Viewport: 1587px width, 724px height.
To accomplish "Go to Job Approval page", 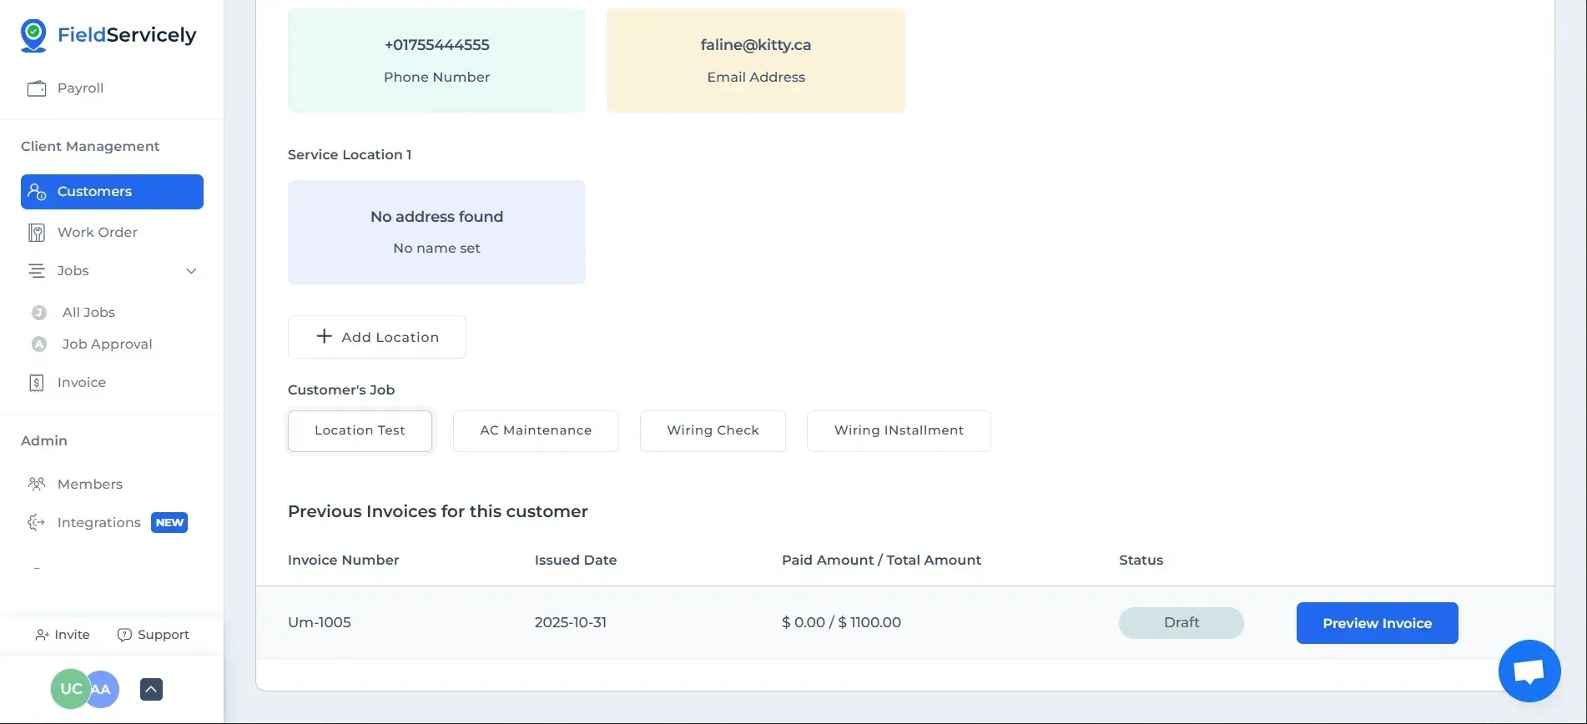I will pyautogui.click(x=107, y=344).
